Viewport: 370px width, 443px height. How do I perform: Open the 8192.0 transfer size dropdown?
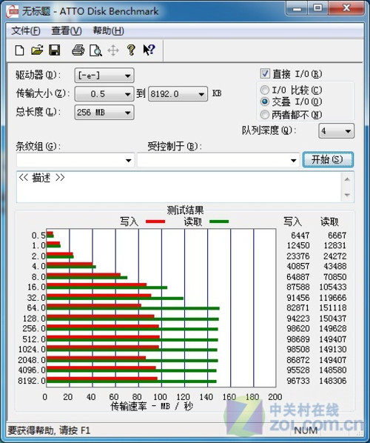pyautogui.click(x=178, y=94)
